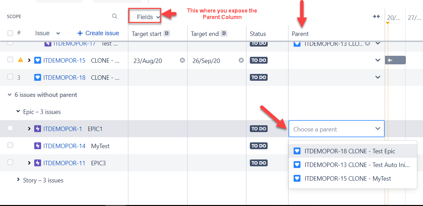Clear the Target start date 23/Aug/20

coord(182,60)
